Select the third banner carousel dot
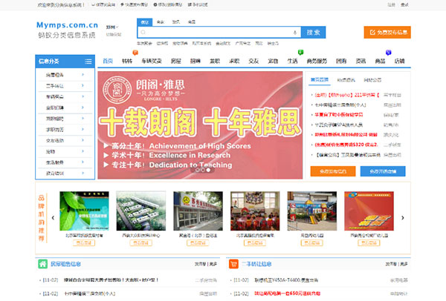 click(x=208, y=170)
